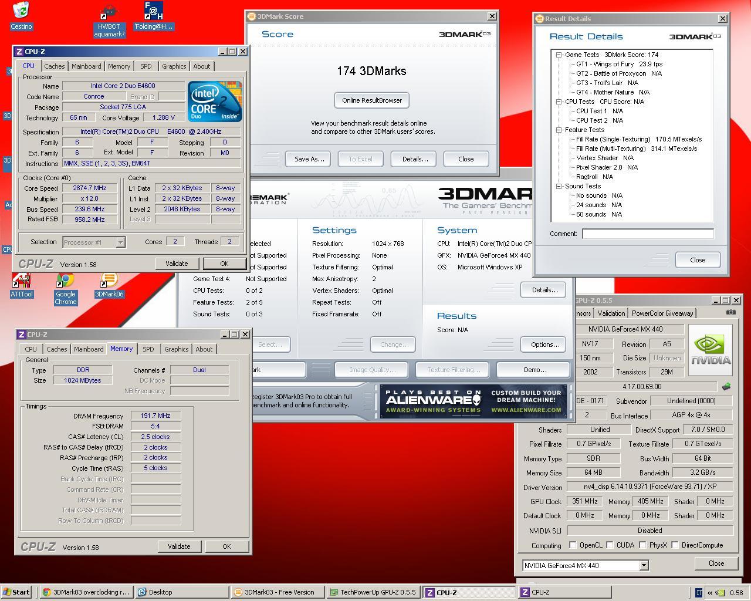Click the Intel Core 2 Duo logo

215,102
